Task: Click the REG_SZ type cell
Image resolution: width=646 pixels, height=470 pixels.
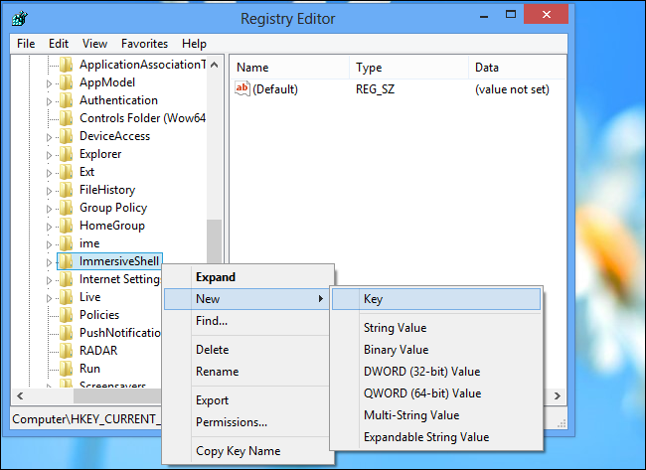Action: click(x=375, y=89)
